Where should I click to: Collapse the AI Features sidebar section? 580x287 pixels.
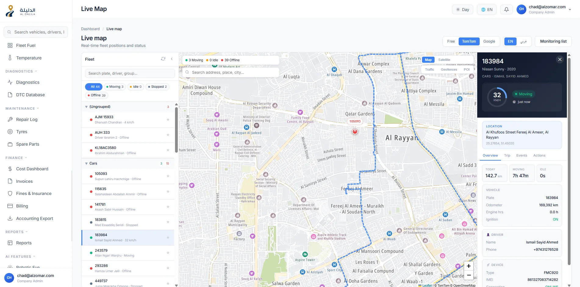point(20,257)
